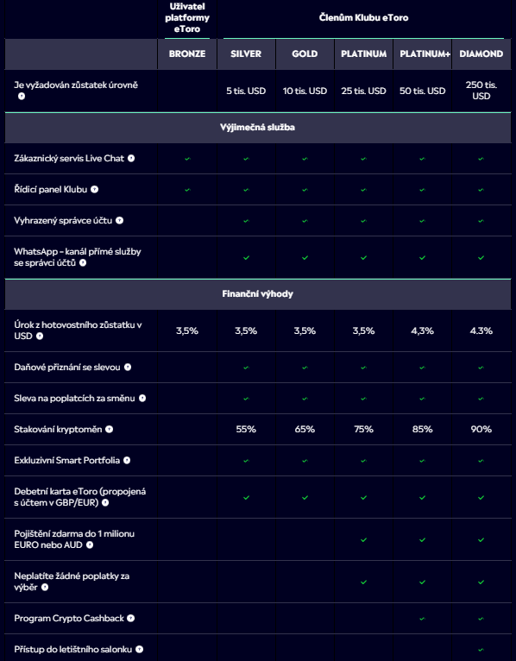Click the Výjimečná služba section header

(258, 128)
